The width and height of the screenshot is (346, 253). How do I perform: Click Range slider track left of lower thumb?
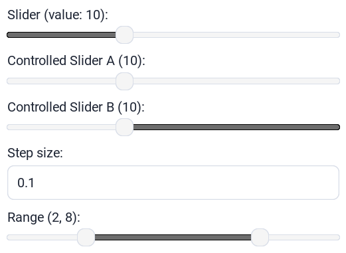42,237
